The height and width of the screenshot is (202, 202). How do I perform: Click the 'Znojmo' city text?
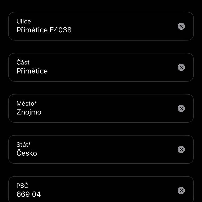(29, 112)
